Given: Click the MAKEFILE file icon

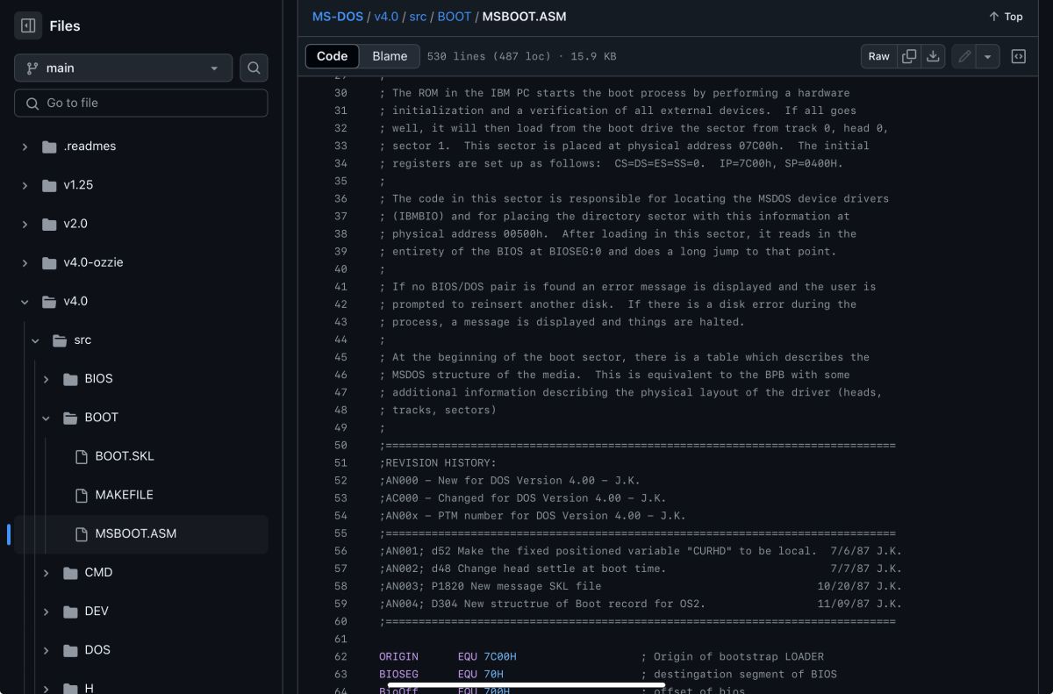Looking at the screenshot, I should click(82, 495).
